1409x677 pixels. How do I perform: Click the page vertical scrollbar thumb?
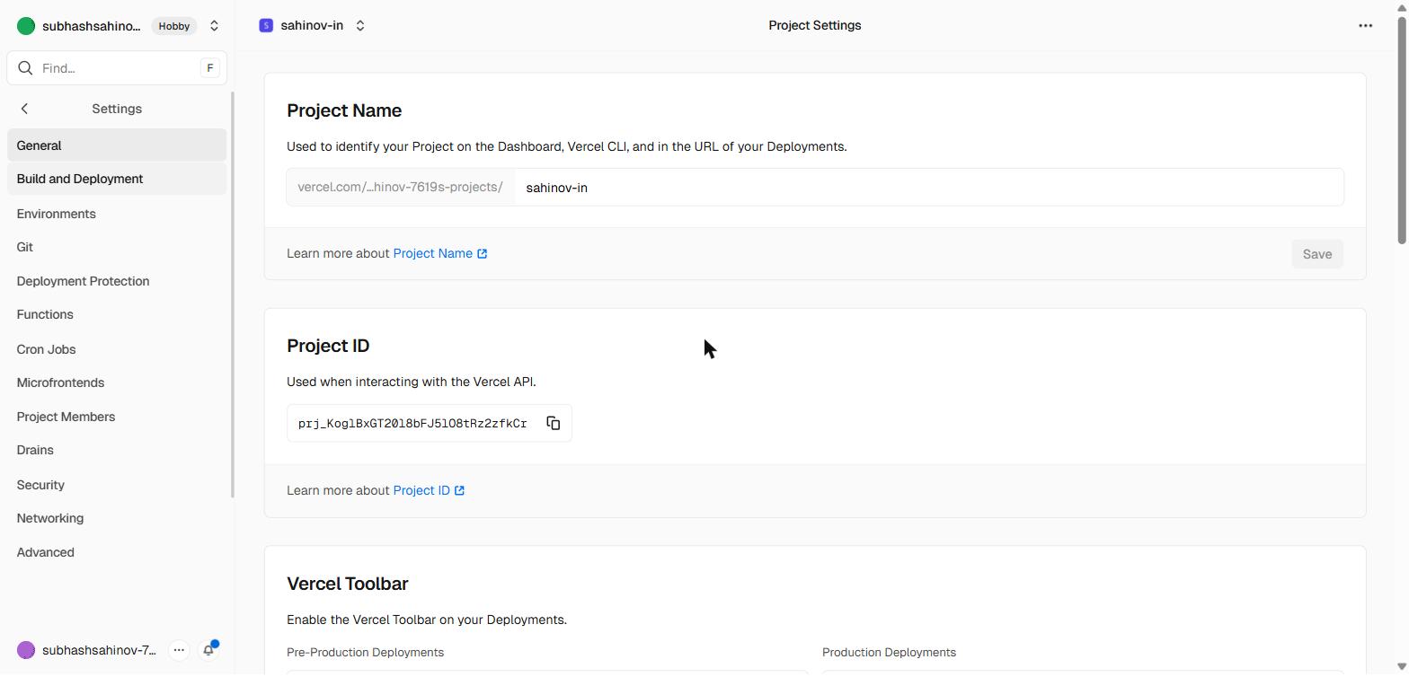[1401, 128]
